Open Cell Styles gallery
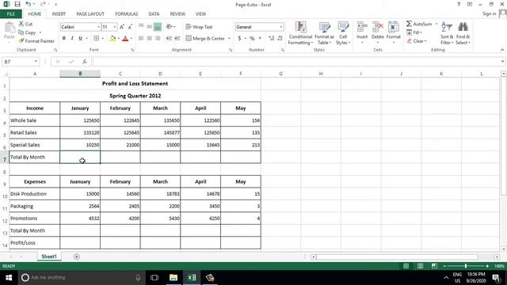The height and width of the screenshot is (285, 507). point(343,33)
